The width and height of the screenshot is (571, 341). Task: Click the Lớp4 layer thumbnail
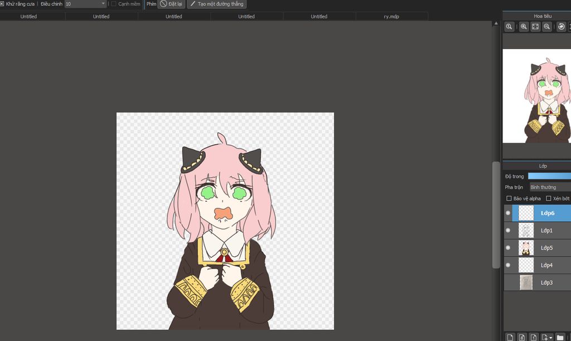526,265
